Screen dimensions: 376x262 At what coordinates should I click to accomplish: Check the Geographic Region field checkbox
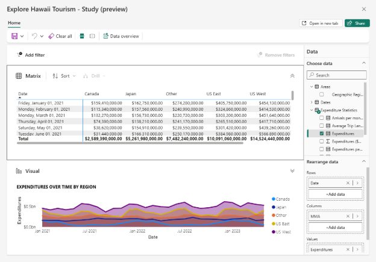(x=322, y=95)
